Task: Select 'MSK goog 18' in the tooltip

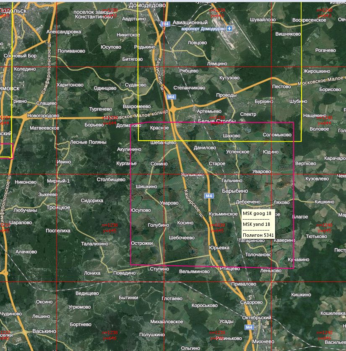Action: [257, 213]
